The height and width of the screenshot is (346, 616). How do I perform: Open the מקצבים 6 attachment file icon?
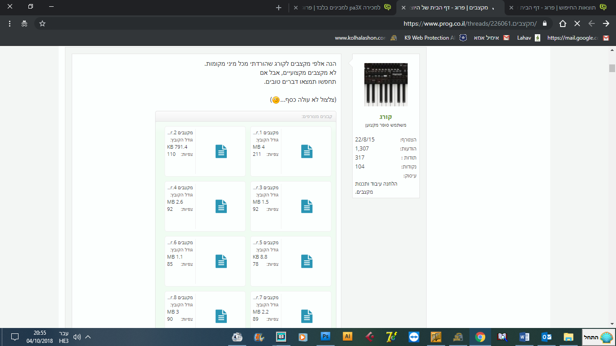point(221,261)
